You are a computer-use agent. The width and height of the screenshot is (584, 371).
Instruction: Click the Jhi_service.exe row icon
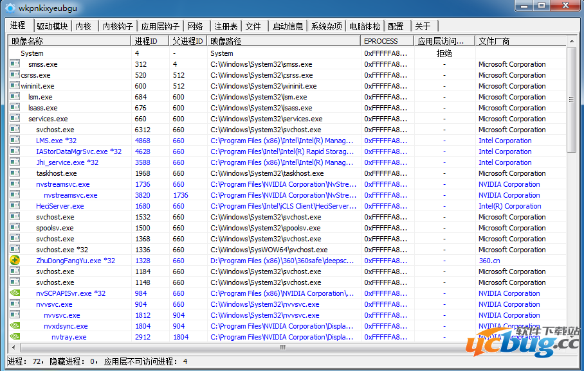(x=15, y=162)
